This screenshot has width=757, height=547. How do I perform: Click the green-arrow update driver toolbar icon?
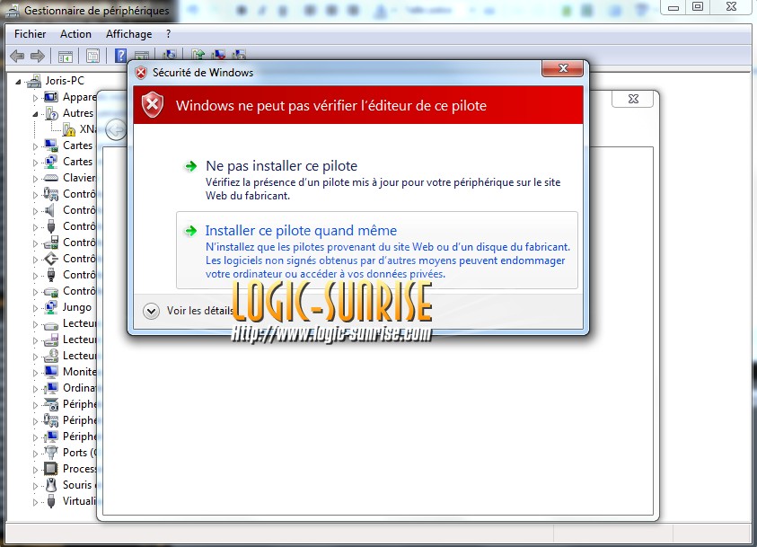pos(198,55)
